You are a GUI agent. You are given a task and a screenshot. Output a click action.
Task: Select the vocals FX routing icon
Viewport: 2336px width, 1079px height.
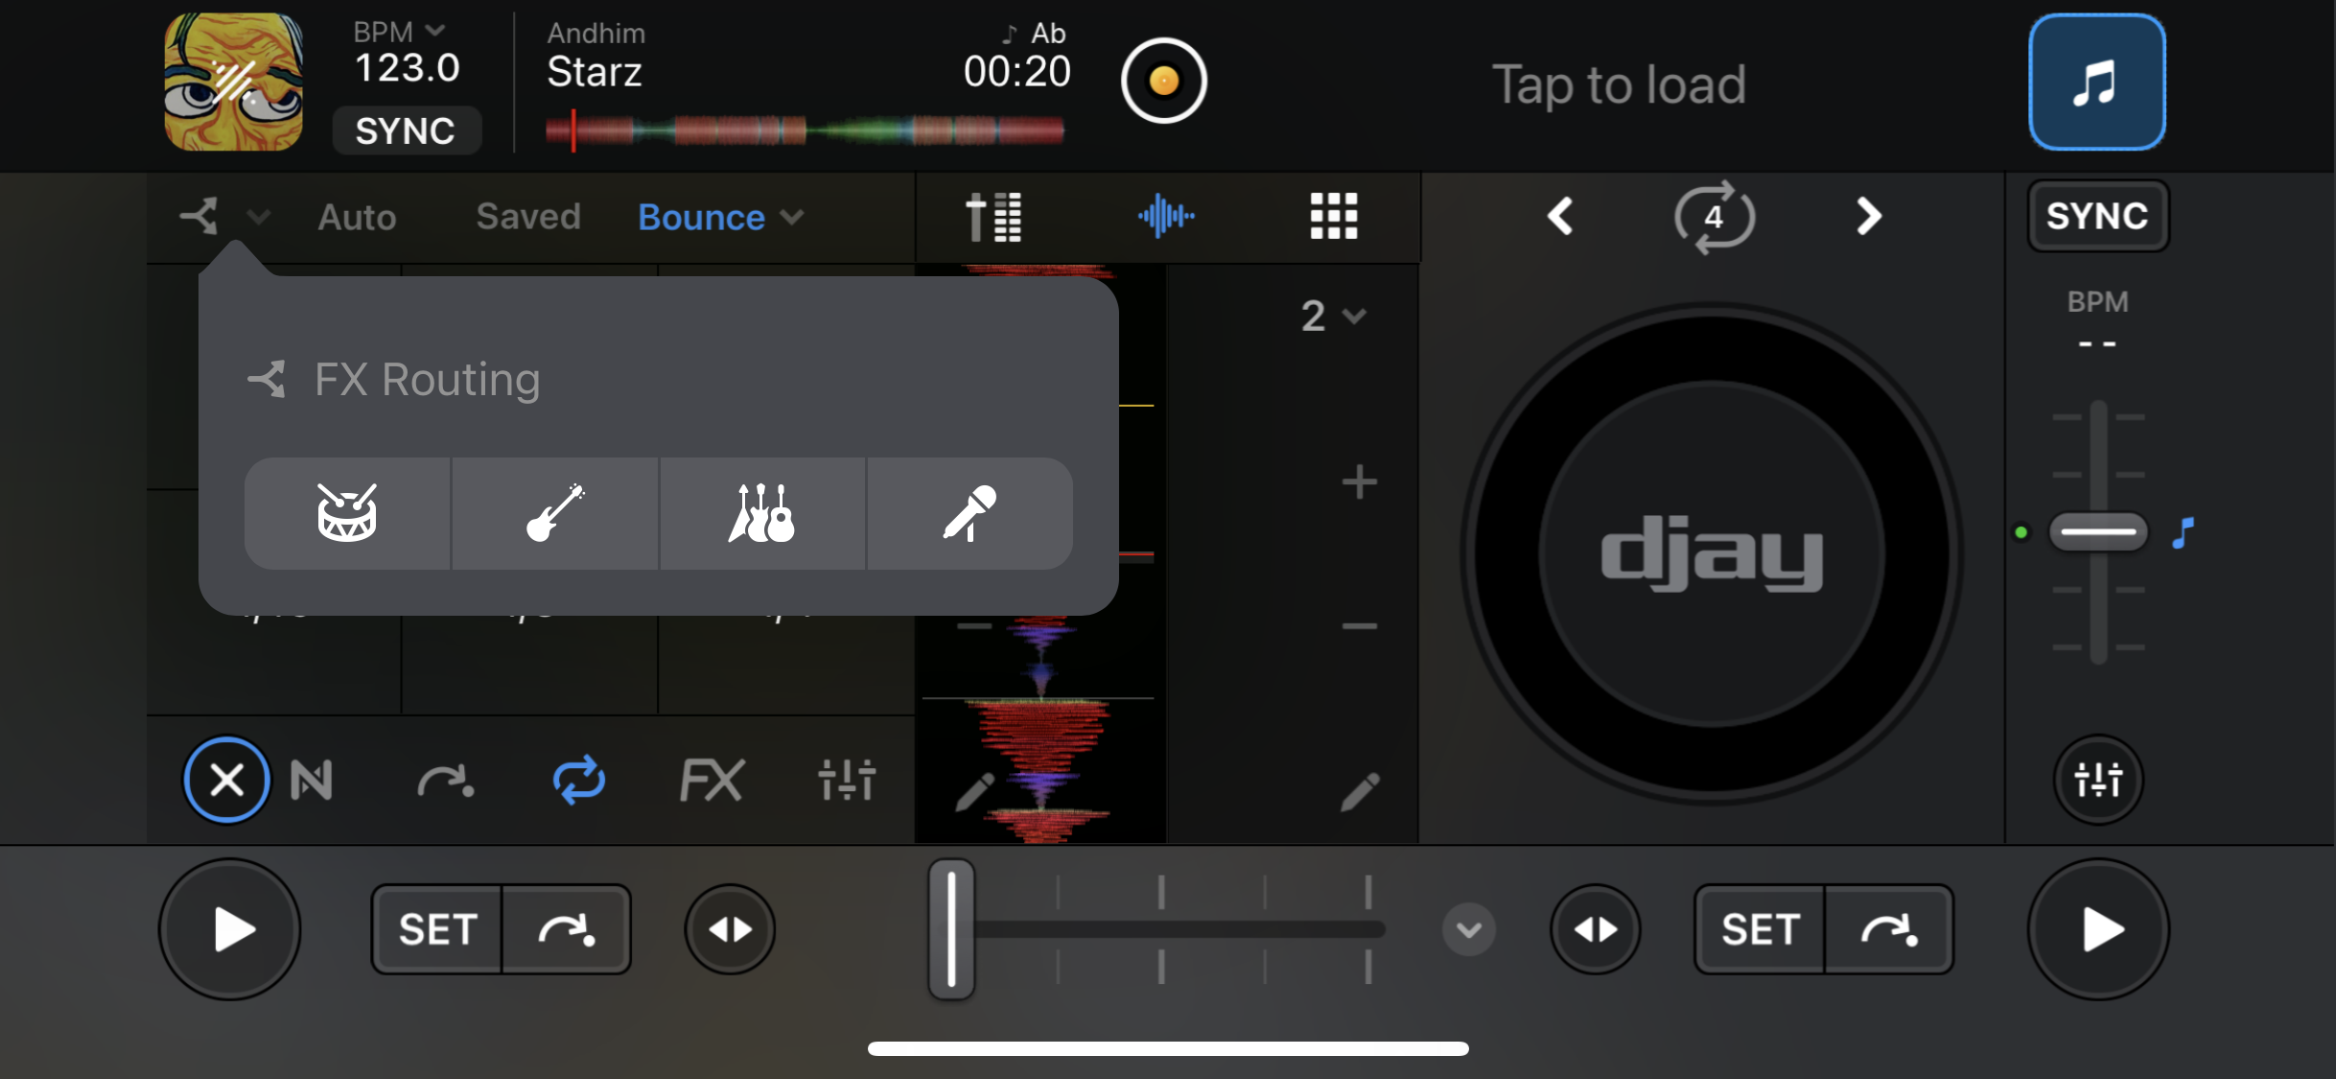point(969,514)
